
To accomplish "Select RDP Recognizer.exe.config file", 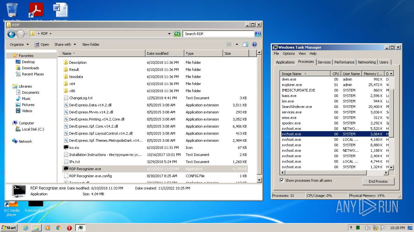I will 155,176.
